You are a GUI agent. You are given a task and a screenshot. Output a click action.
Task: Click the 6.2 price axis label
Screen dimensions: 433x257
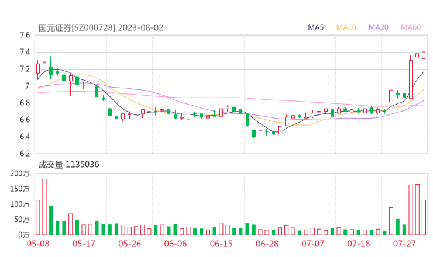point(25,154)
